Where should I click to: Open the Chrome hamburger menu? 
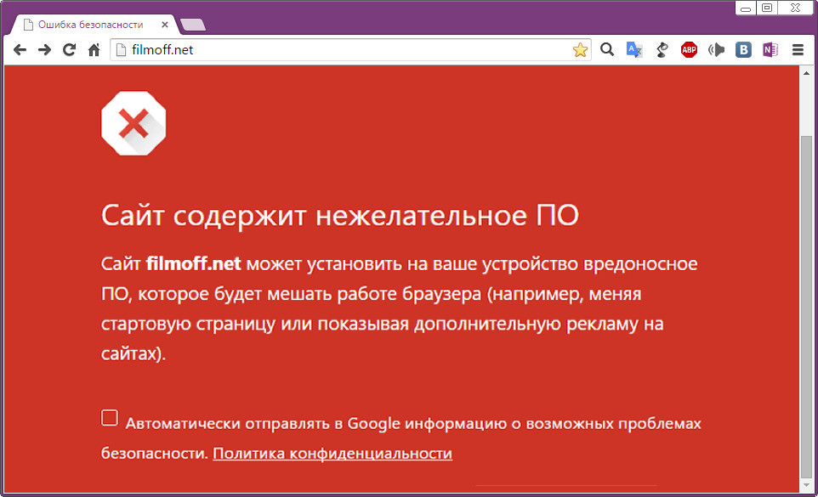pyautogui.click(x=798, y=50)
